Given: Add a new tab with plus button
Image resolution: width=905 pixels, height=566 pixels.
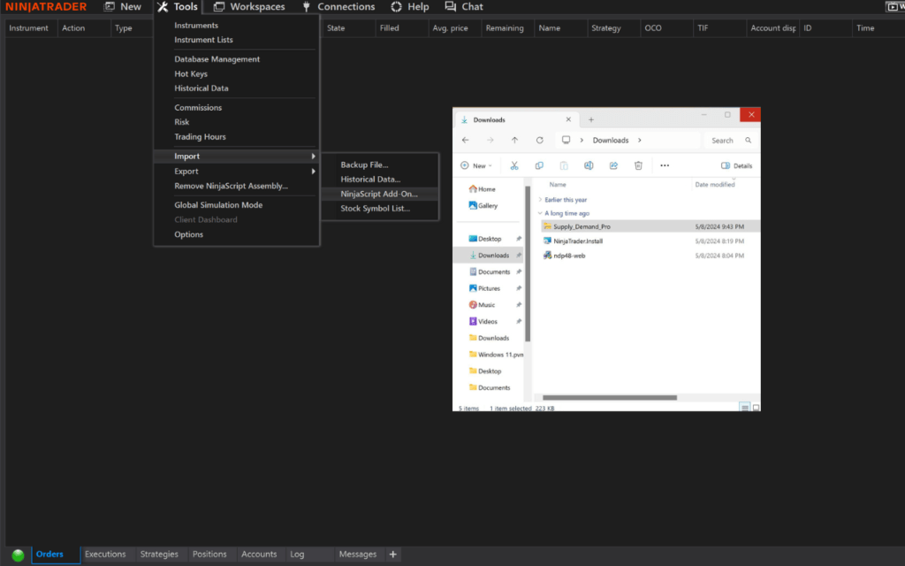Looking at the screenshot, I should coord(393,555).
